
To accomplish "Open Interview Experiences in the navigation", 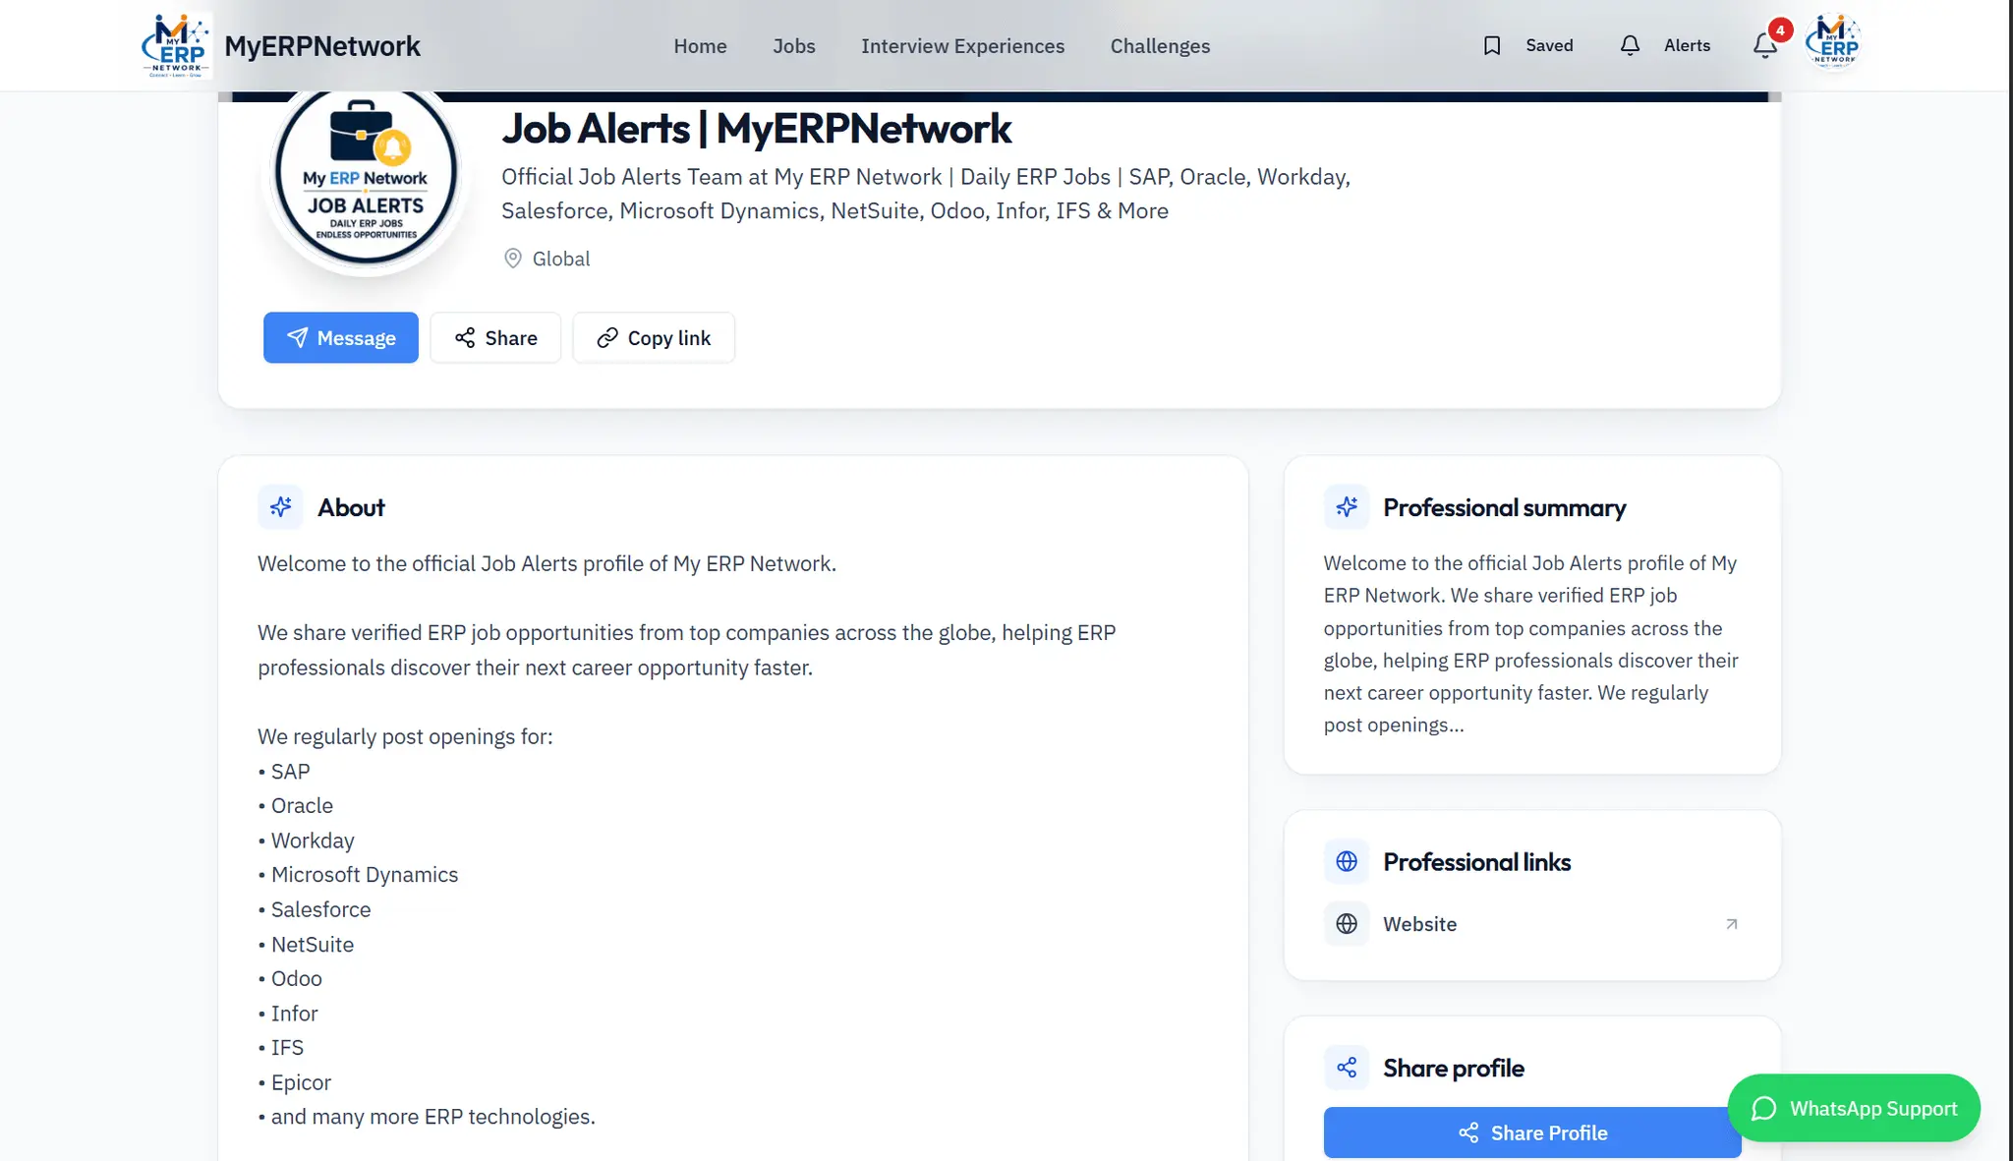I will pyautogui.click(x=962, y=46).
